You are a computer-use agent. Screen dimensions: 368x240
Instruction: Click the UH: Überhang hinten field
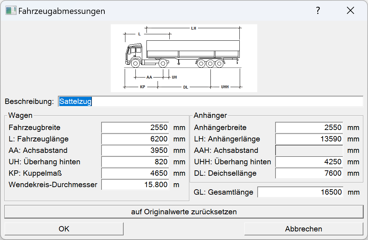pos(135,162)
